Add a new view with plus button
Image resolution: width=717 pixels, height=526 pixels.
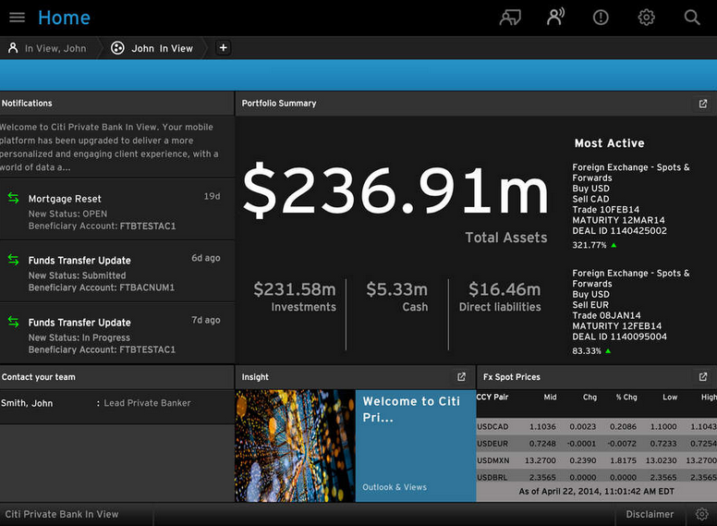[x=223, y=48]
